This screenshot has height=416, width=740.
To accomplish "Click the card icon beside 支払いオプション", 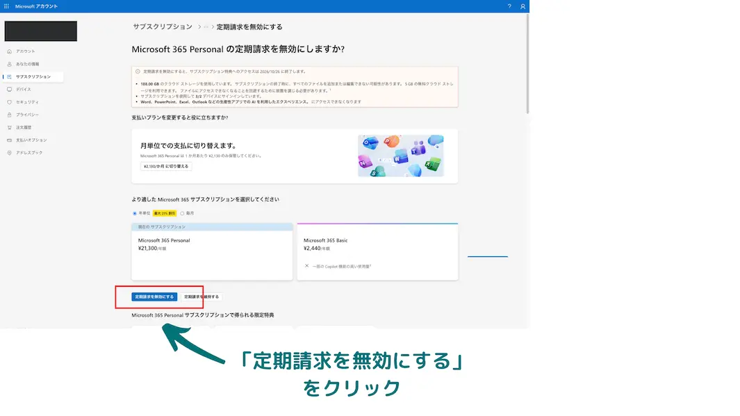I will click(9, 140).
